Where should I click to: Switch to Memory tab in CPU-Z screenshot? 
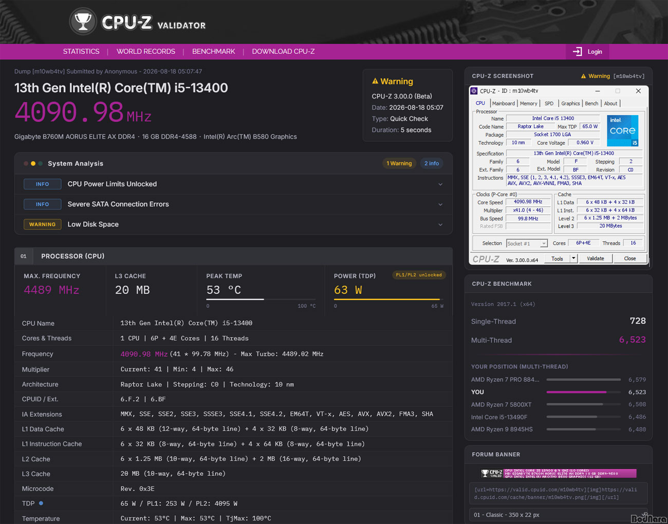(528, 103)
